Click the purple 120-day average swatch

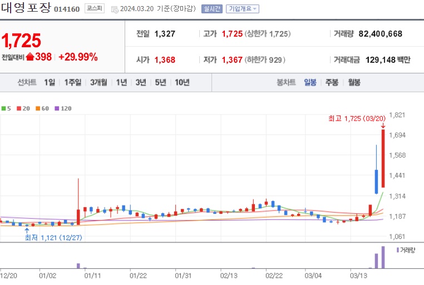coord(57,108)
